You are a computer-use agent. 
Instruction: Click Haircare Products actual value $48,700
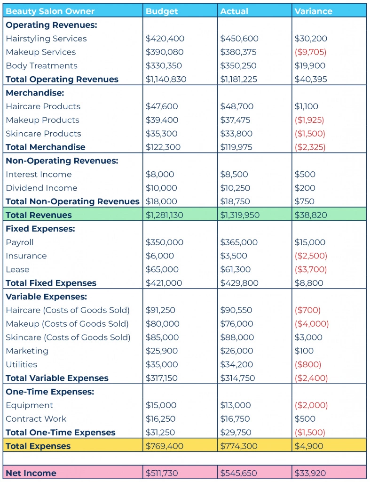click(x=237, y=106)
